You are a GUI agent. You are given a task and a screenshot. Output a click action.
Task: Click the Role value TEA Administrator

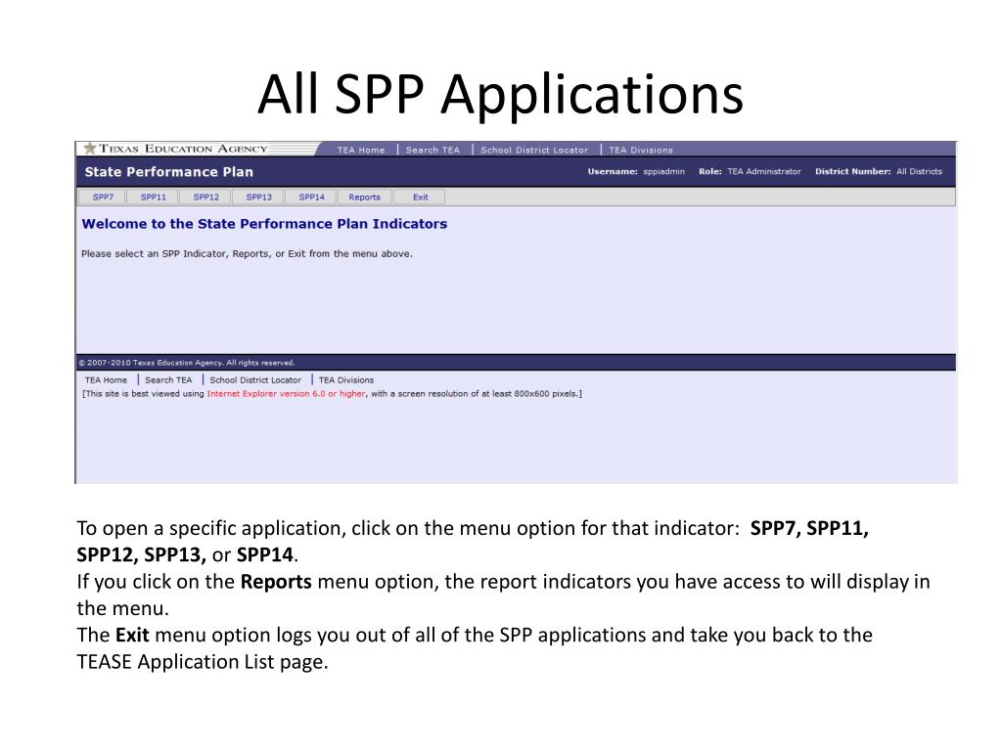[764, 172]
